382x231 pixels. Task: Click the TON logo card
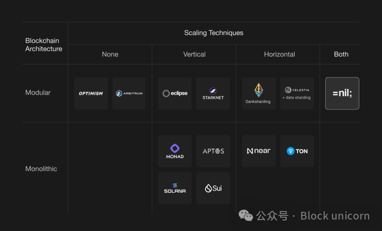[297, 151]
